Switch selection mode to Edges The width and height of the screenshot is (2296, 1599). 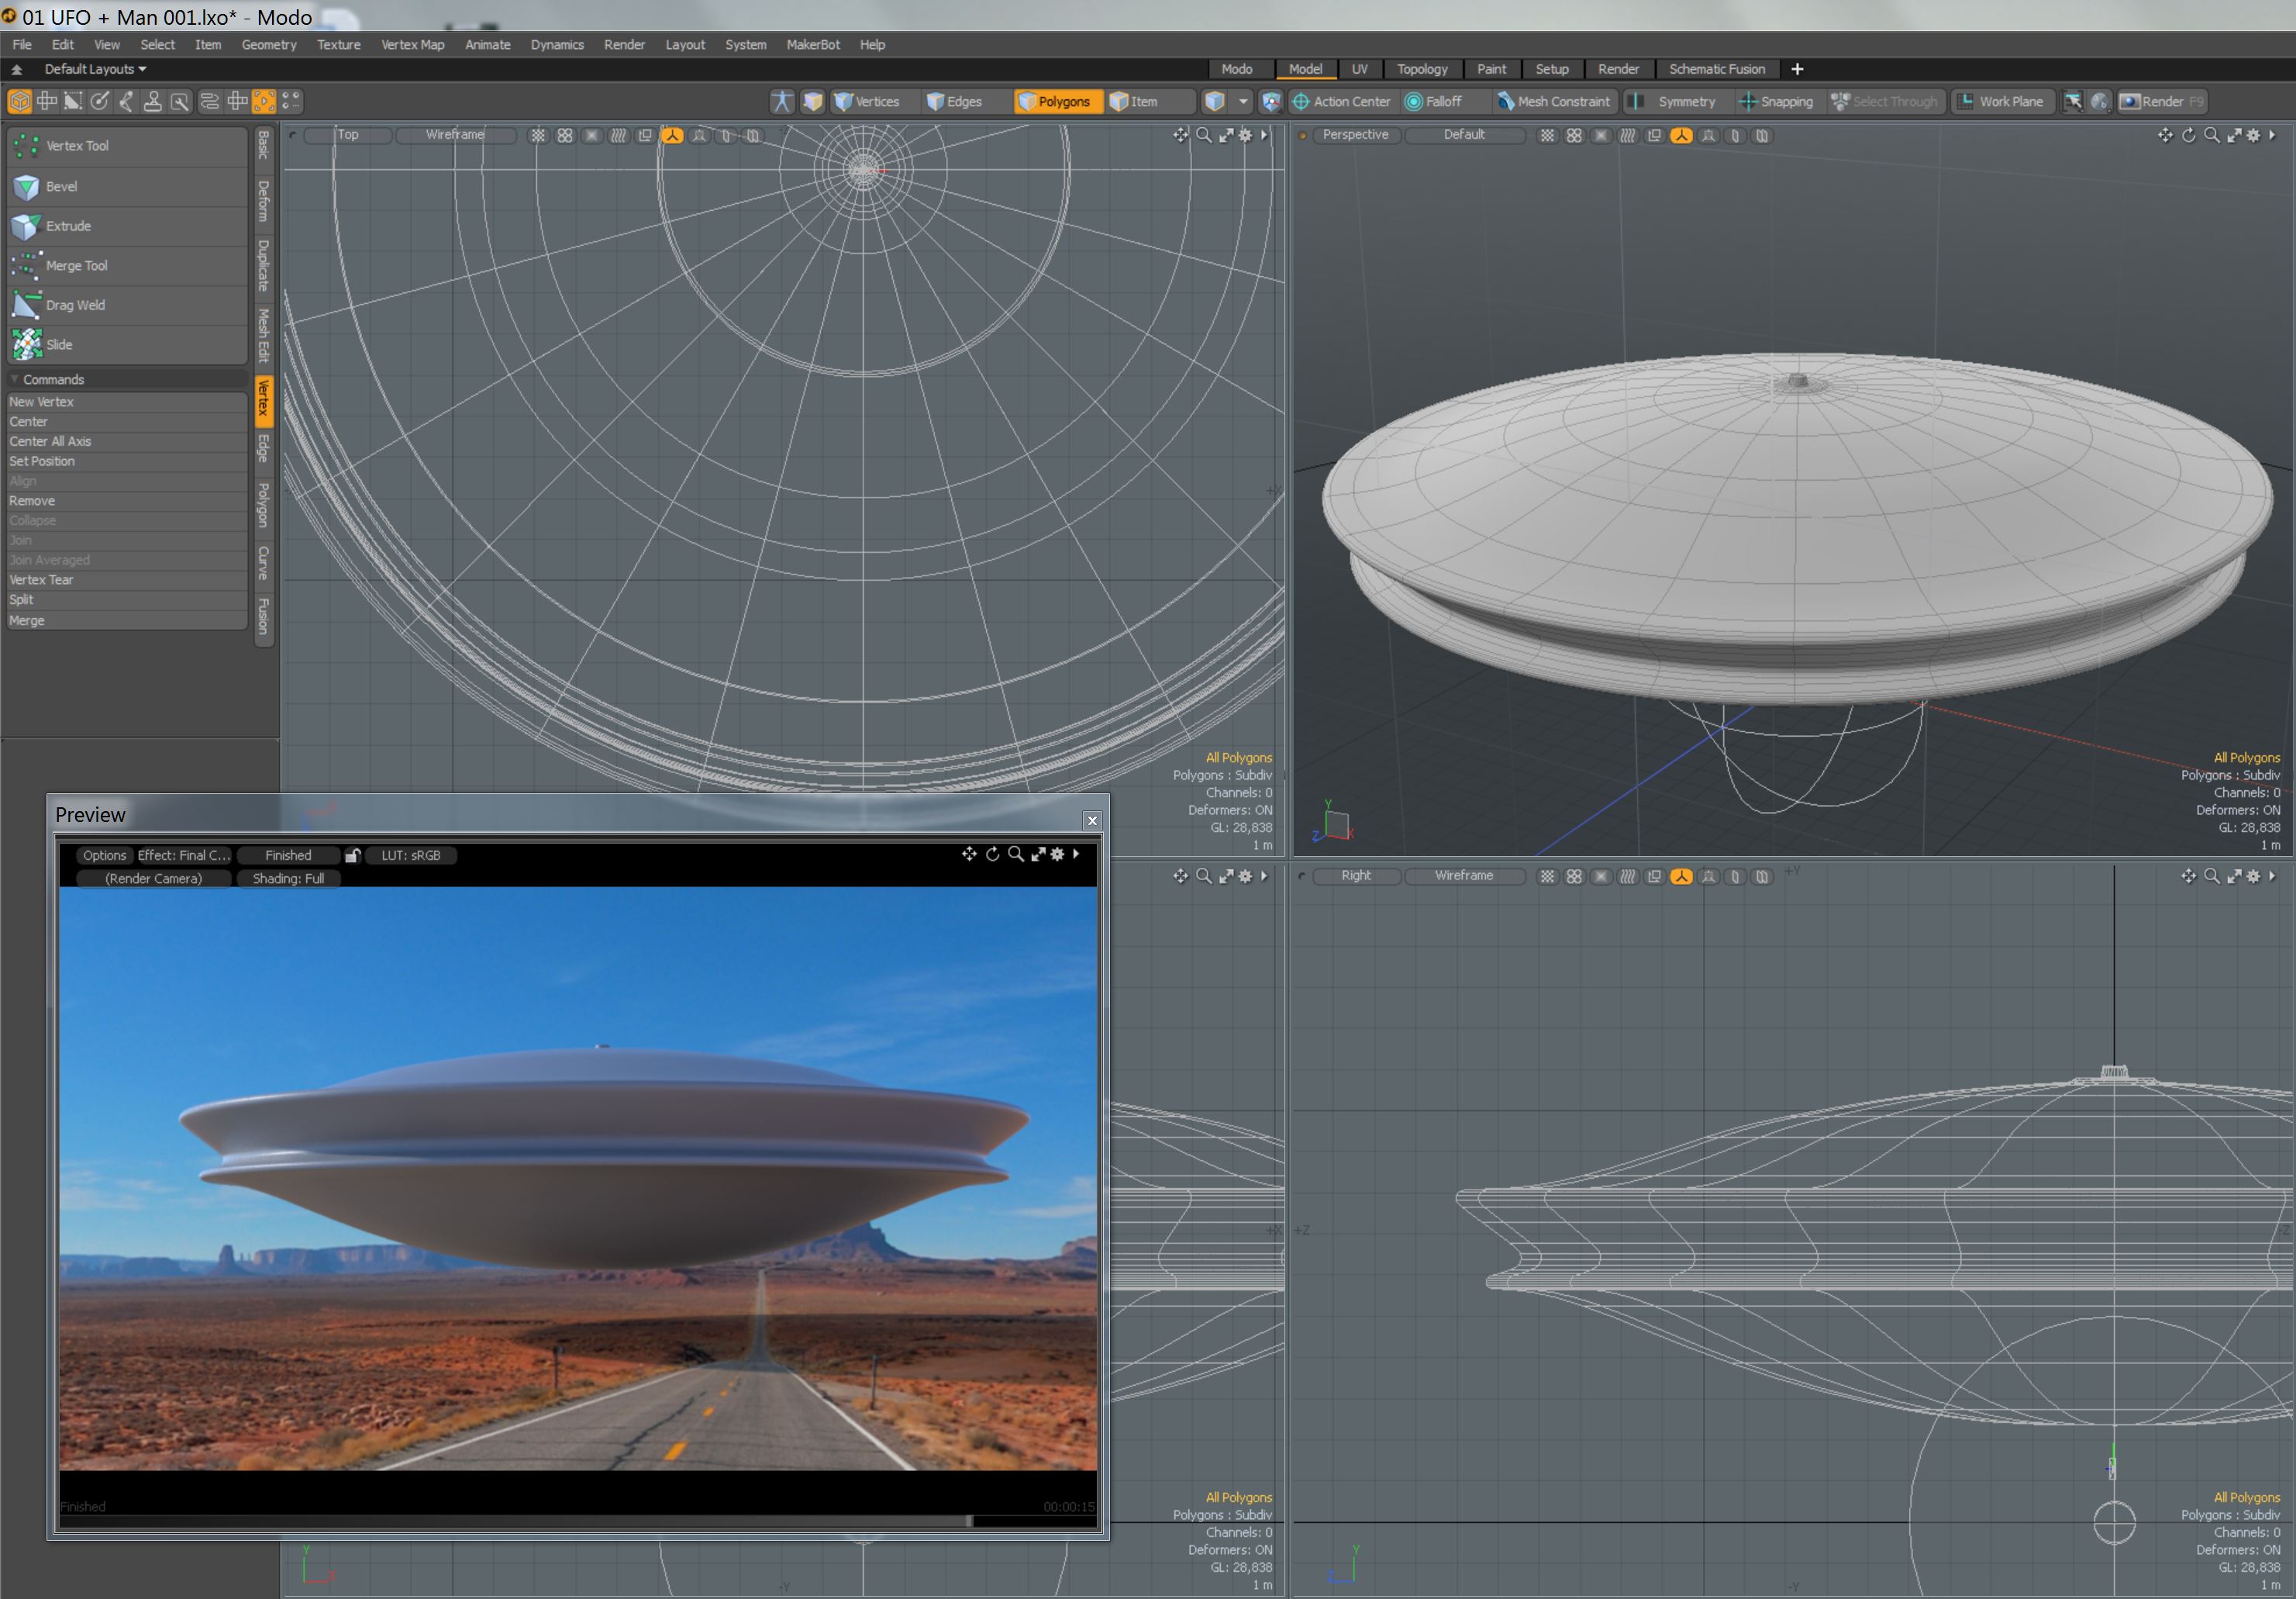[x=954, y=101]
